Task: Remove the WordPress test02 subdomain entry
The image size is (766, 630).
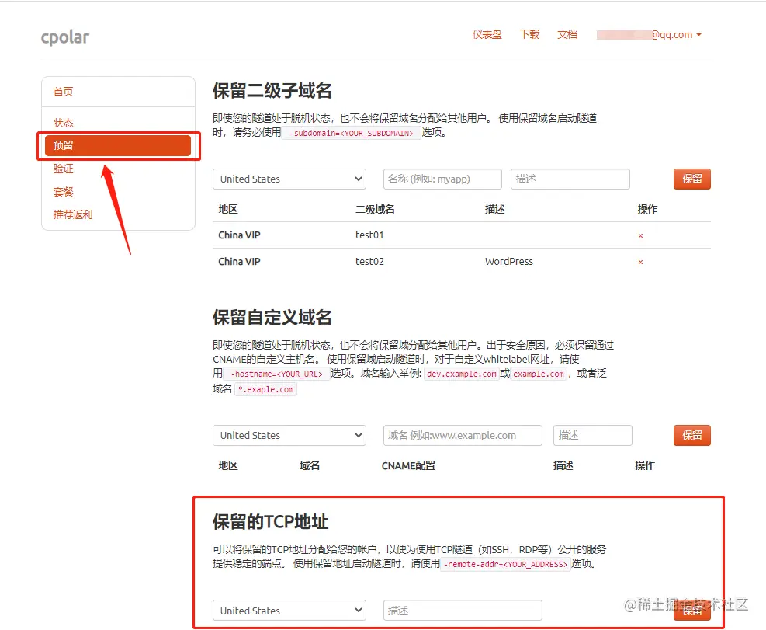Action: point(639,262)
